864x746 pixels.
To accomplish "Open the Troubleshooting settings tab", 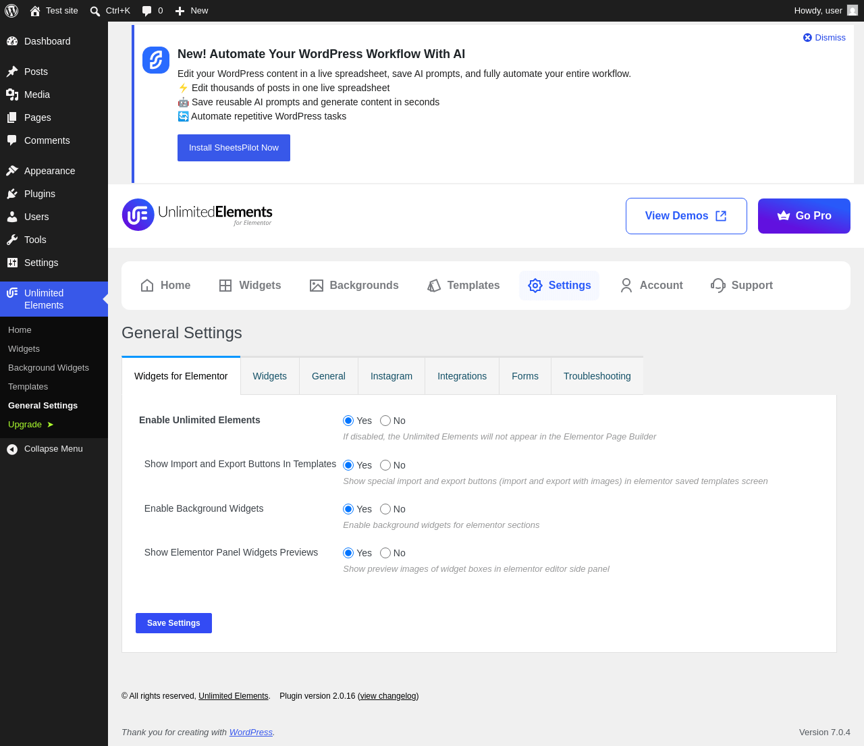I will click(x=597, y=376).
